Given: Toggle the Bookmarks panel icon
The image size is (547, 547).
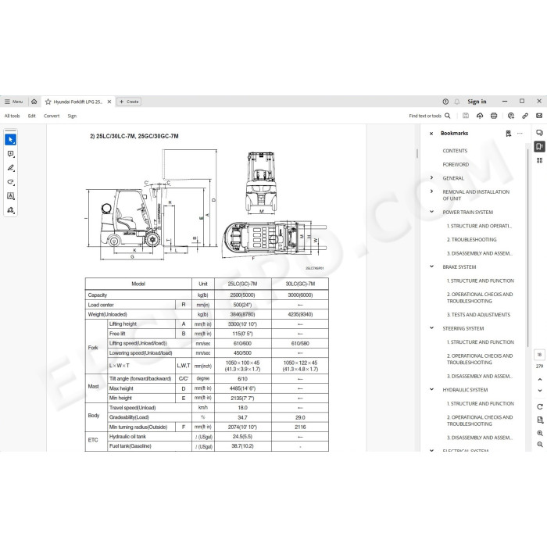Looking at the screenshot, I should coord(539,147).
